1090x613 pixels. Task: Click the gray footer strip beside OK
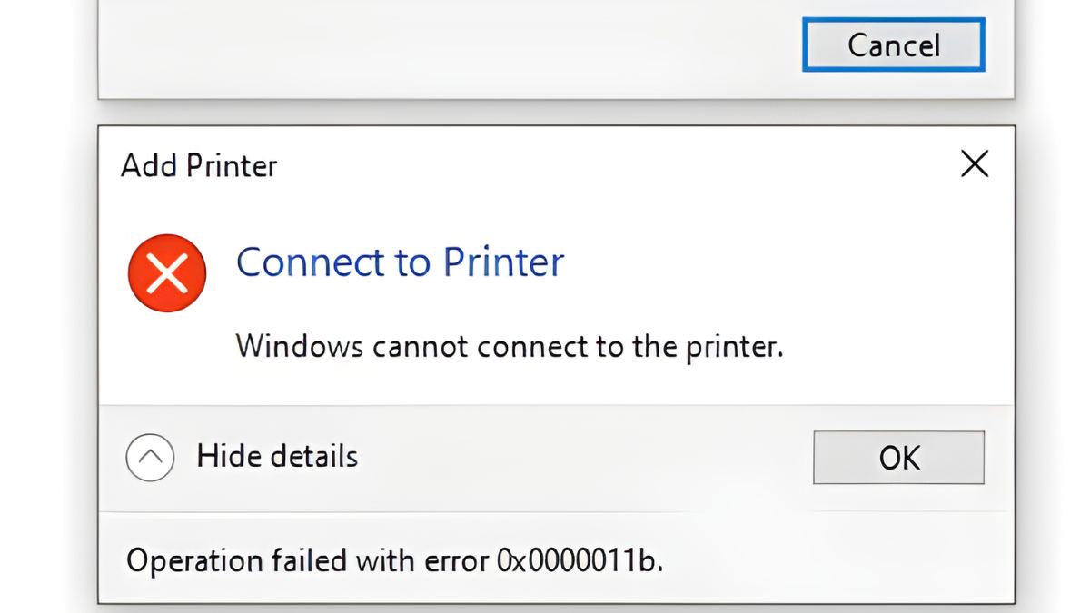pos(581,458)
